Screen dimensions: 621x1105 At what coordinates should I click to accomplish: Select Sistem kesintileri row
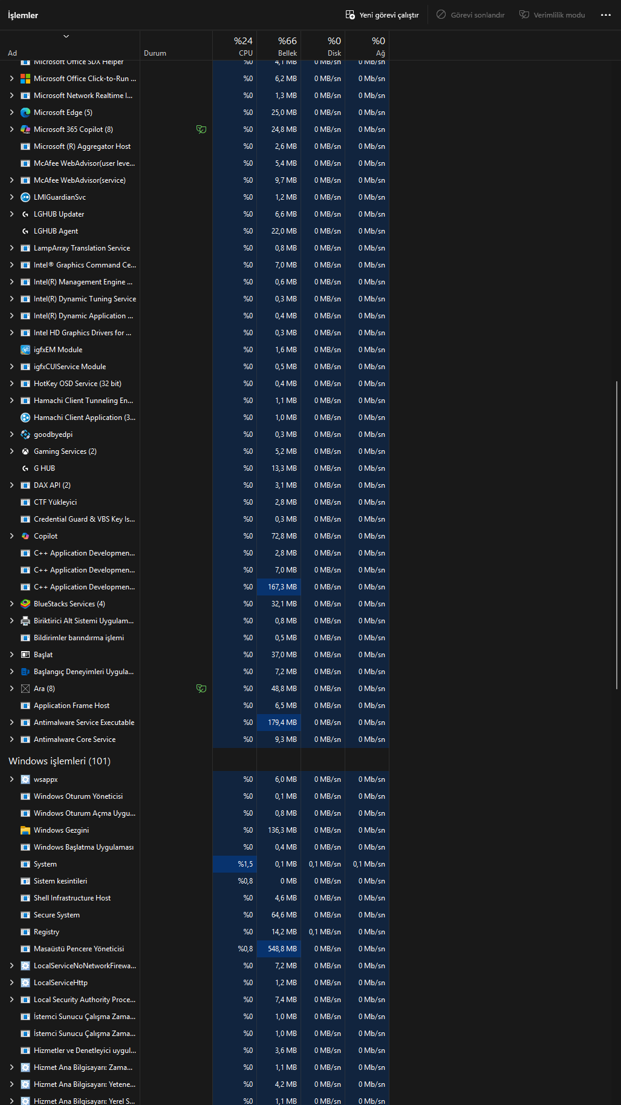[x=195, y=881]
